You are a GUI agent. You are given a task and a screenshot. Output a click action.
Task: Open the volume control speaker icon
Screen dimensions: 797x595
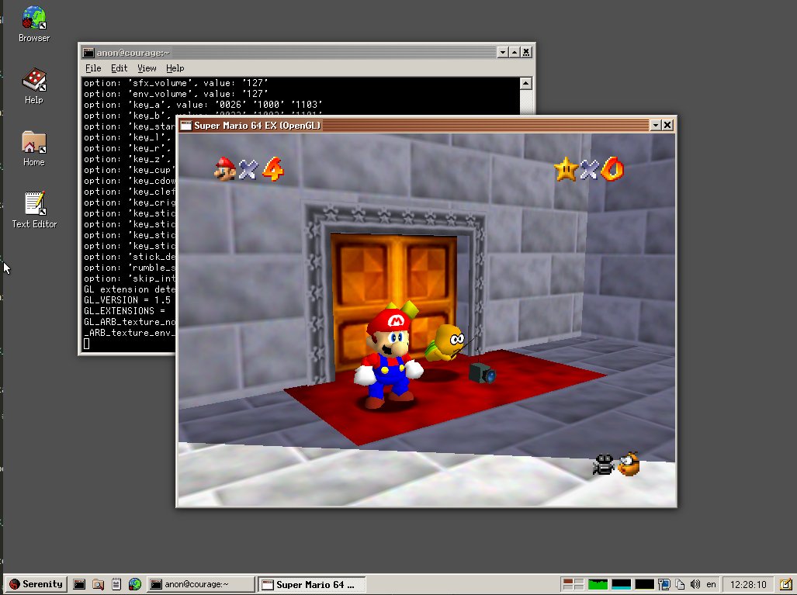click(x=695, y=584)
